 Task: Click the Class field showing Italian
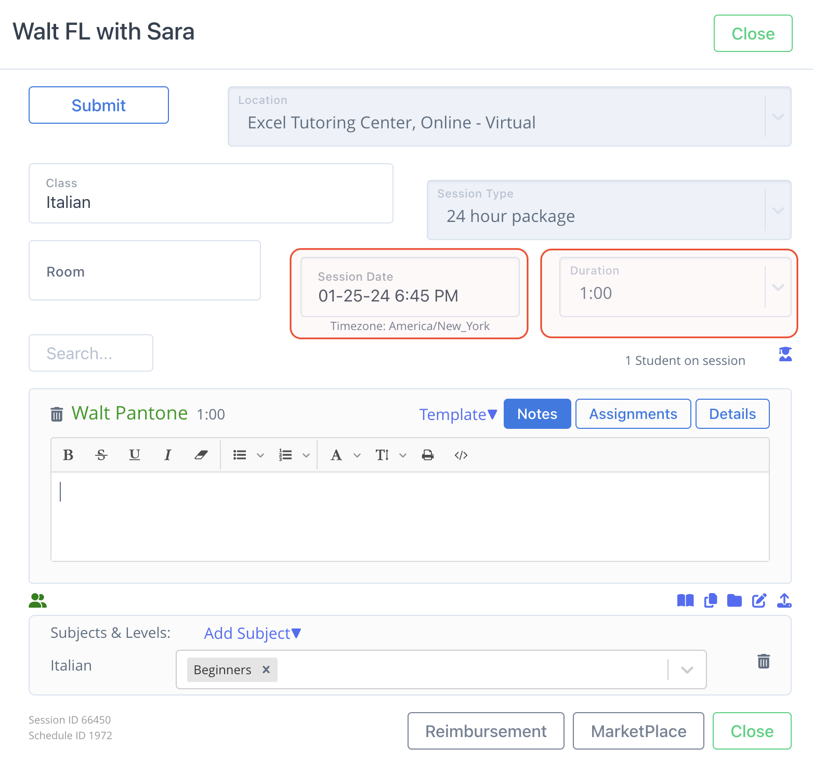coord(211,193)
